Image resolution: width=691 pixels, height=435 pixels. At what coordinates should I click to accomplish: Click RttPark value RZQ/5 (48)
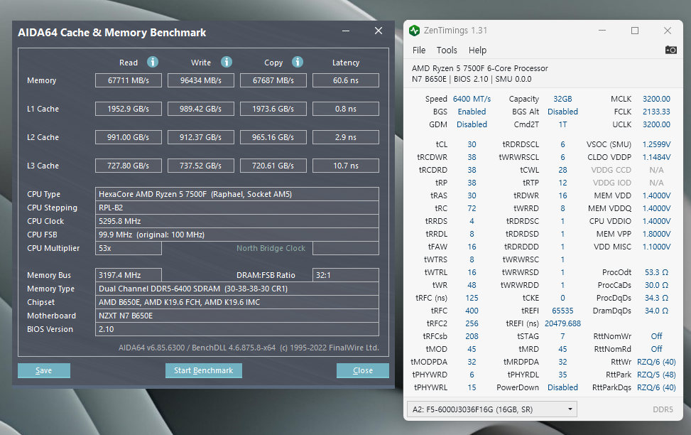point(656,375)
